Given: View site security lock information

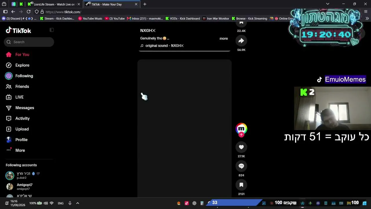Looking at the screenshot, I should (42, 12).
